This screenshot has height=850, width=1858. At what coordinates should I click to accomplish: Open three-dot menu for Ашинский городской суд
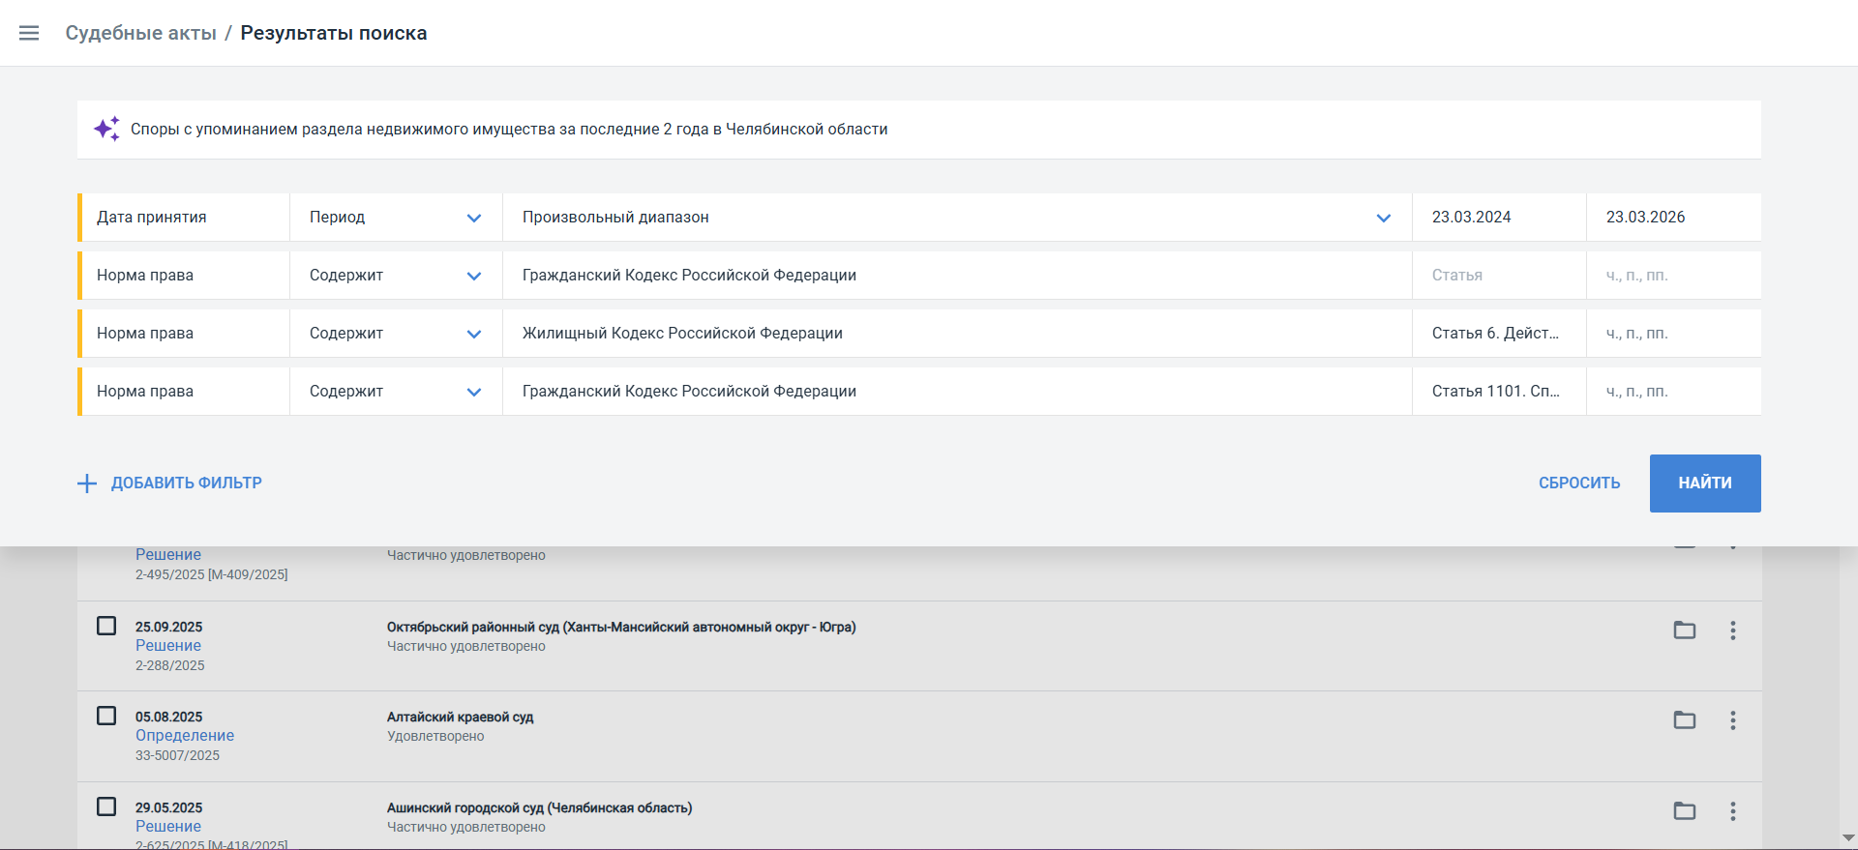coord(1733,811)
